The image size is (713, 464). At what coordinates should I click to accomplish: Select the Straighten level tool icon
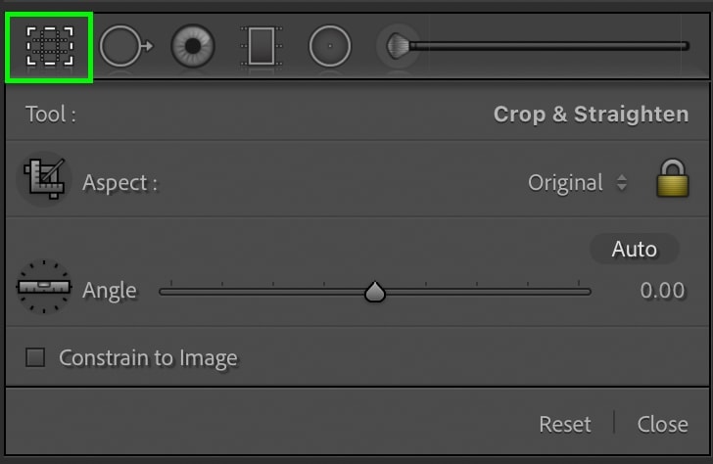coord(44,287)
